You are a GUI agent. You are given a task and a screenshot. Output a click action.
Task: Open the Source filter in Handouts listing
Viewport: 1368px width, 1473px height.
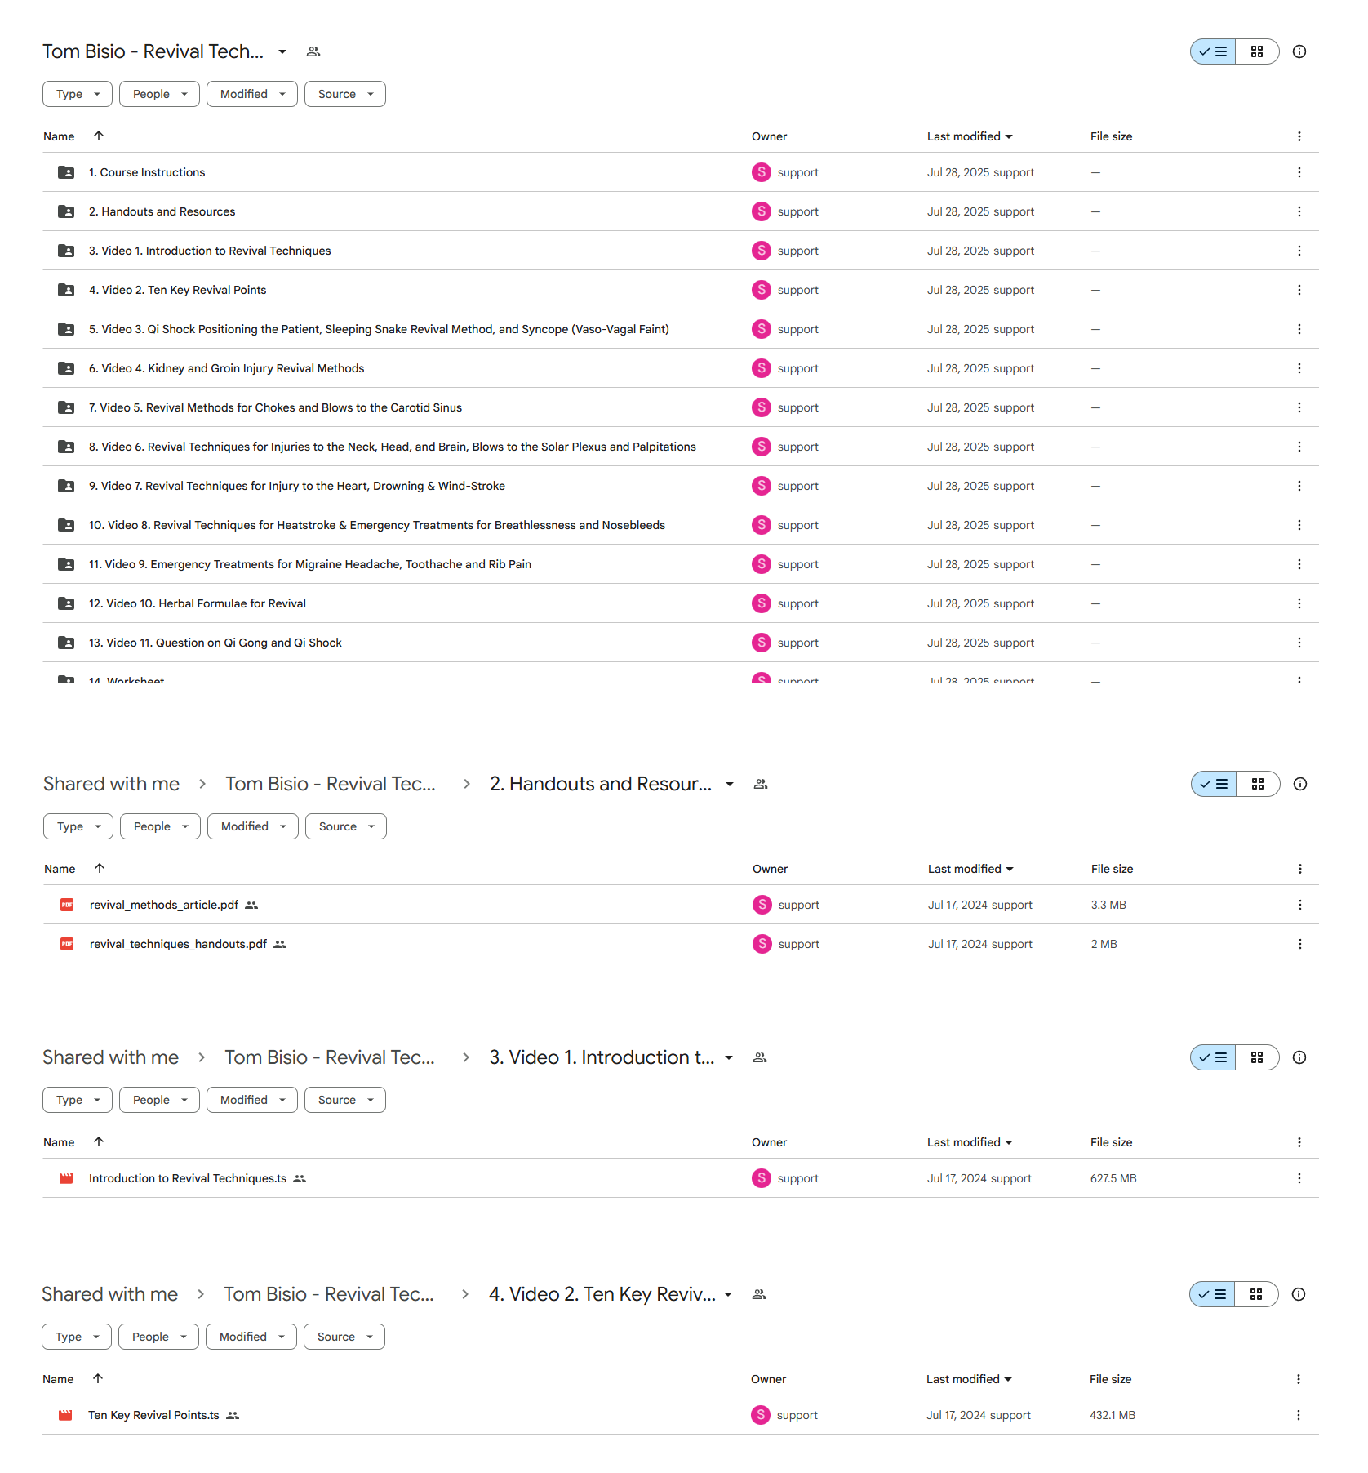345,826
